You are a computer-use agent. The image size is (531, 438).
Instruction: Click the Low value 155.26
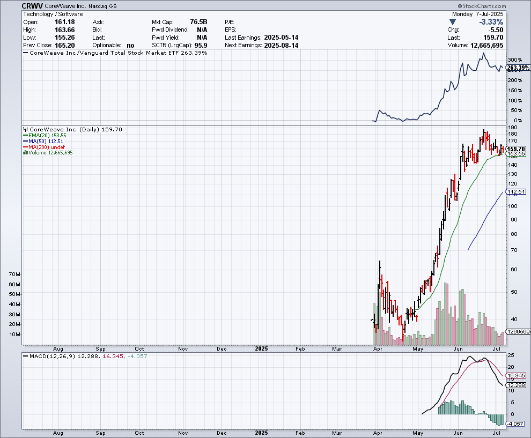65,38
